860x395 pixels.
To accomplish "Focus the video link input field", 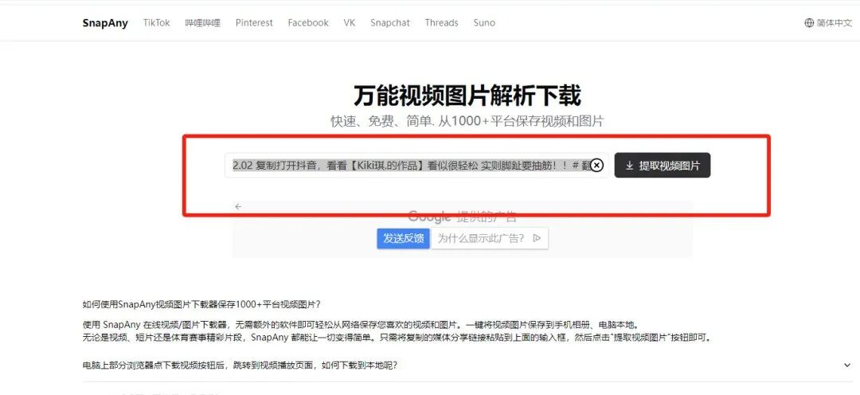I will (x=416, y=165).
